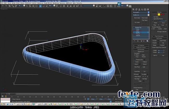
Task: Click the Detach button
Action: point(145,64)
